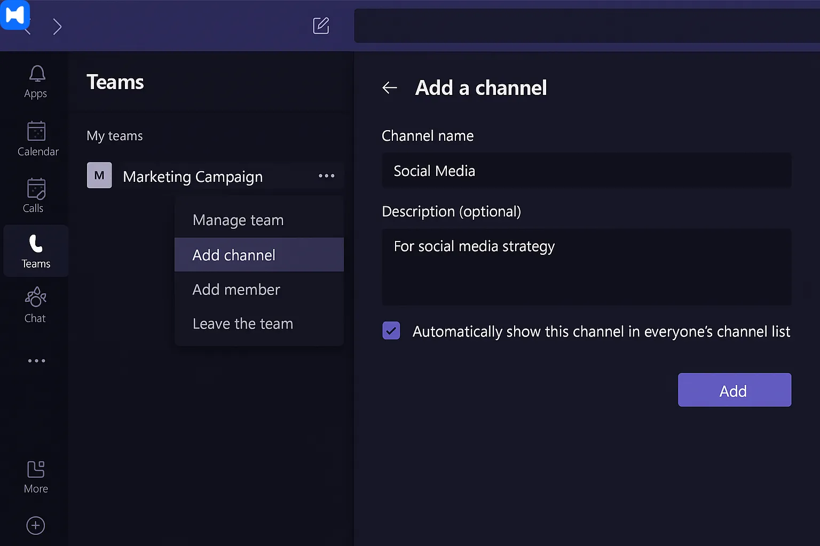Choose Leave the team from the menu
Image resolution: width=820 pixels, height=546 pixels.
click(x=259, y=324)
